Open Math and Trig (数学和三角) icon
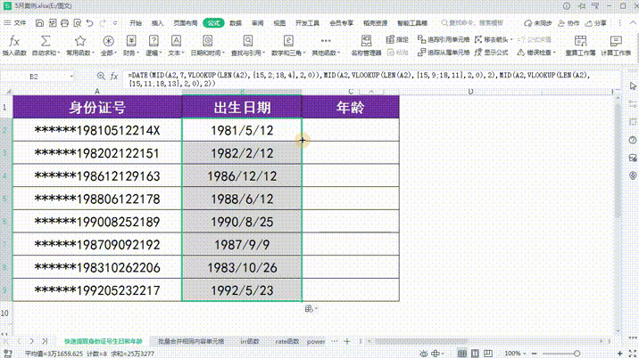639x358 pixels. 288,41
